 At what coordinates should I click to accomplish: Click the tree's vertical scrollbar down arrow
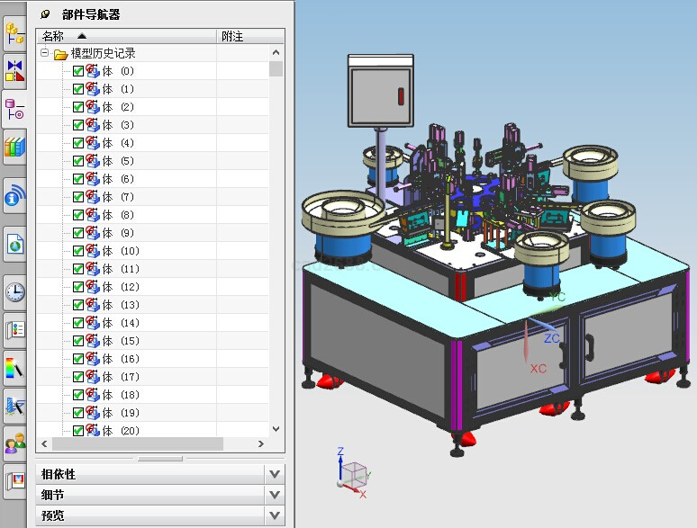(x=276, y=430)
